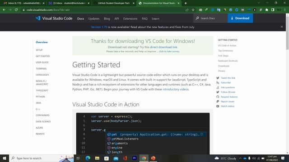289x162 pixels.
Task: Open the Learn navigation item
Action: (x=155, y=18)
